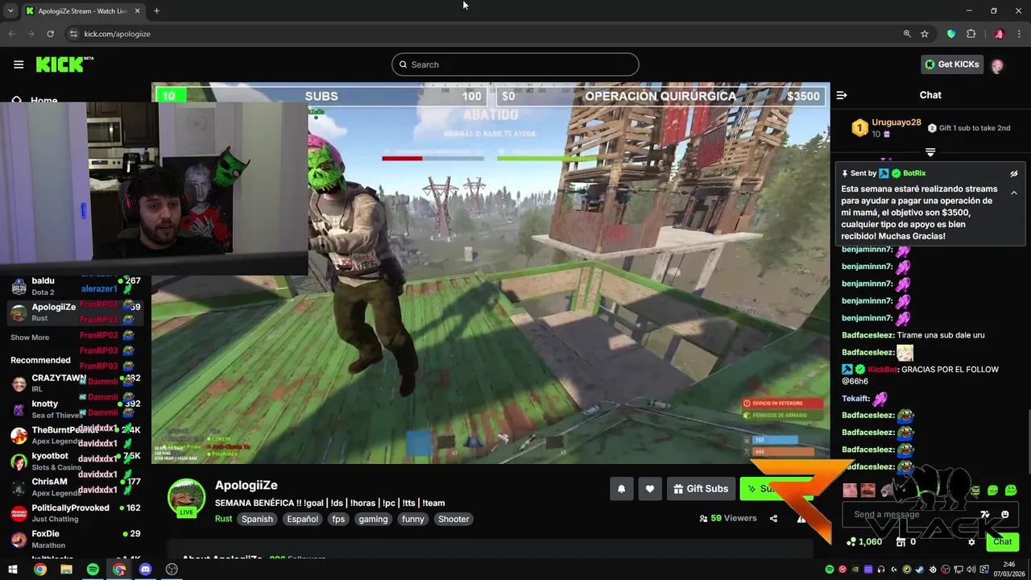1031x580 pixels.
Task: Select the gaming tag
Action: click(x=373, y=519)
